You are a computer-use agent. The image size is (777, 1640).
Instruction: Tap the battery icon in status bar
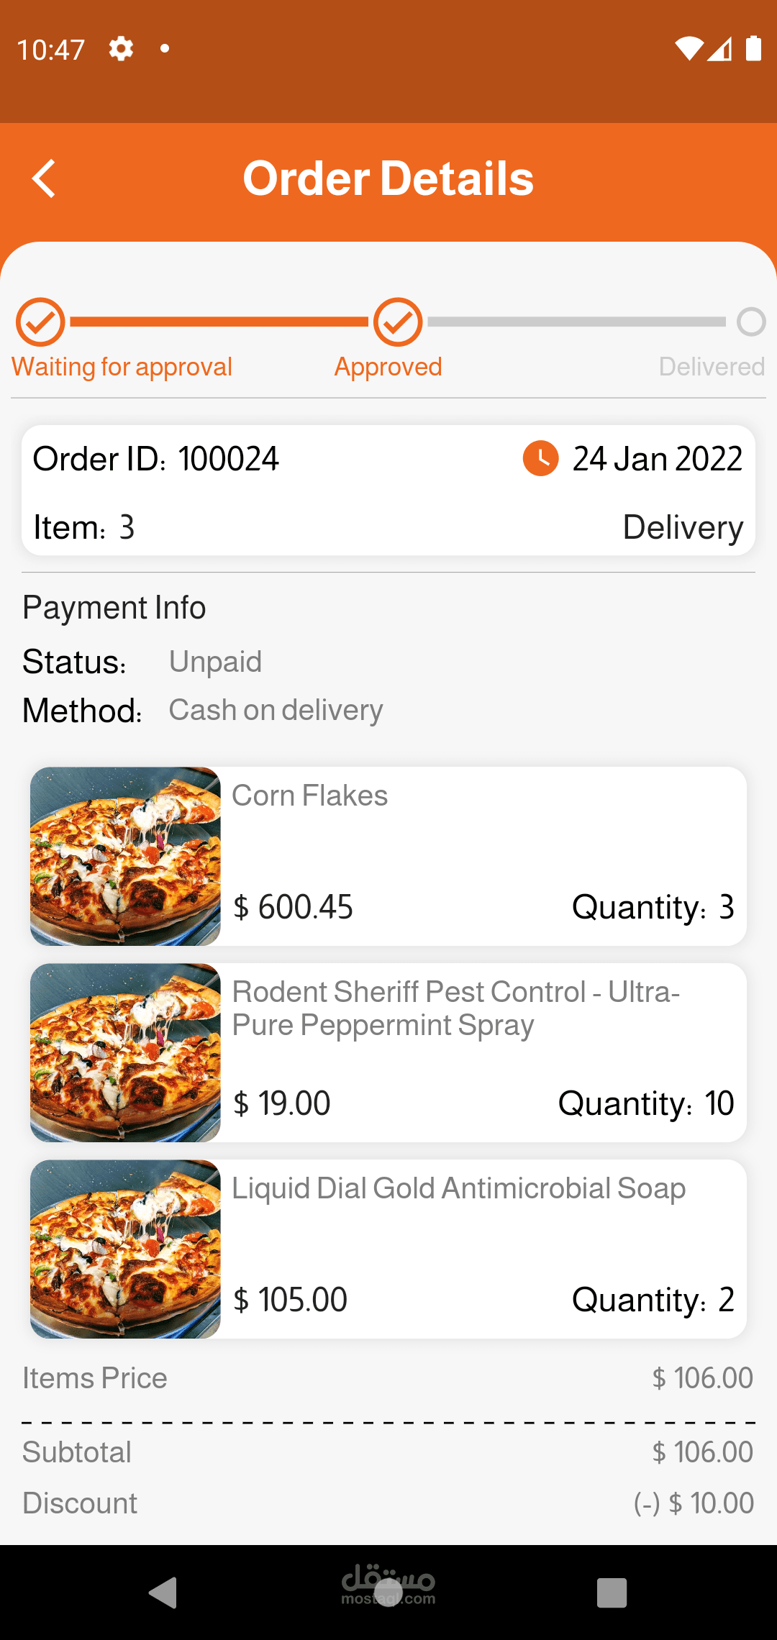tap(753, 48)
